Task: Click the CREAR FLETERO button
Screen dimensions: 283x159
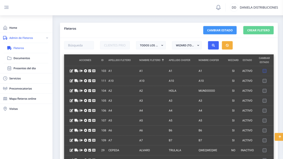Action: click(258, 30)
